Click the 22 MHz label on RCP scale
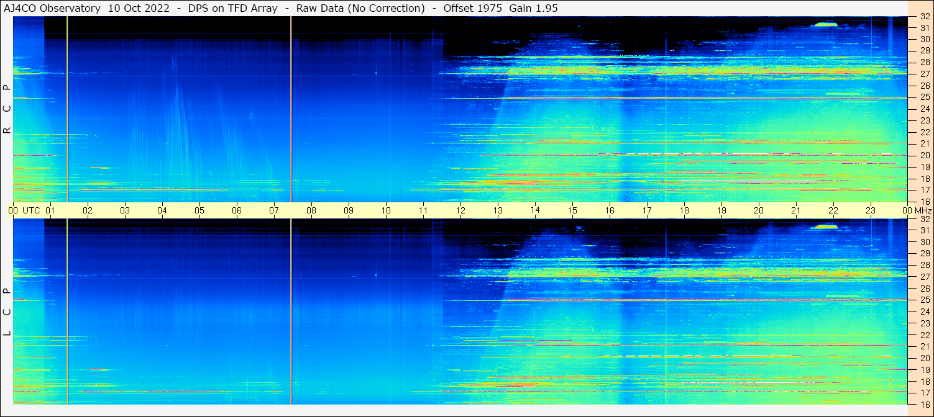The image size is (934, 417). (x=925, y=132)
